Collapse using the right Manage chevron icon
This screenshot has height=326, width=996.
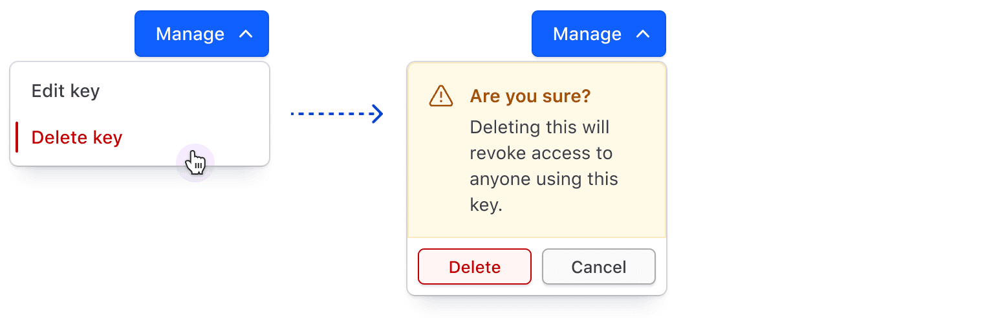643,34
